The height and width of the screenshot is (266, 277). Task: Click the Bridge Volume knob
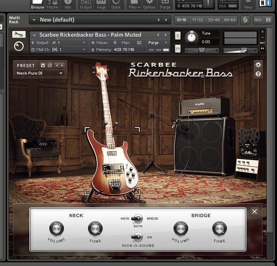[181, 229]
